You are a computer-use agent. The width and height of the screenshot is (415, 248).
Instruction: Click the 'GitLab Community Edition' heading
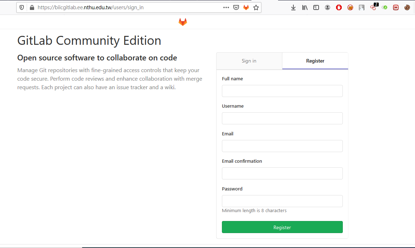click(89, 41)
